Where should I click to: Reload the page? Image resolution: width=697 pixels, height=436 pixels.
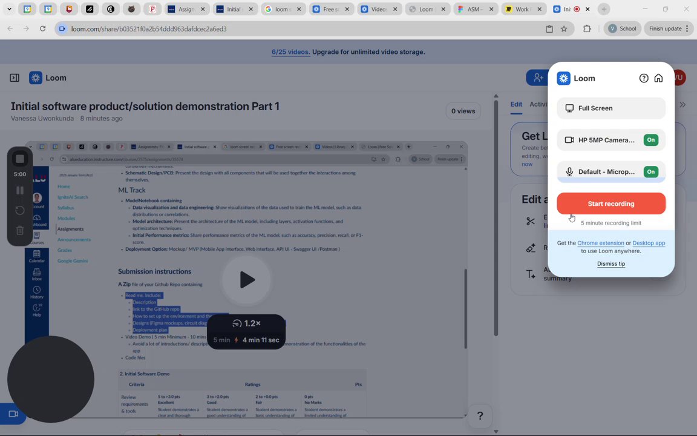tap(43, 29)
